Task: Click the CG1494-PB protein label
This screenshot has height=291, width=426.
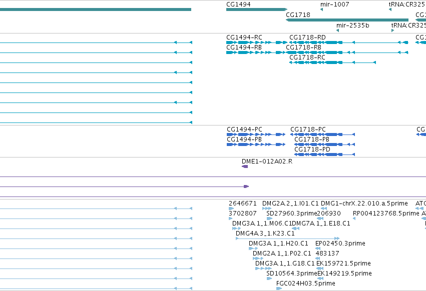Action: [x=244, y=139]
